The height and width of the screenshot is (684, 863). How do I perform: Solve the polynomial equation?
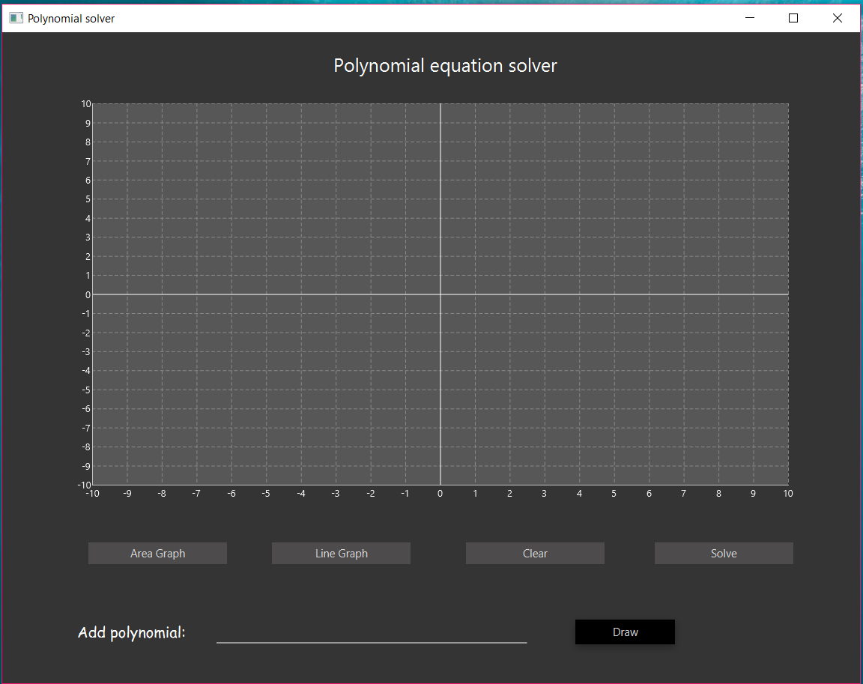[724, 553]
